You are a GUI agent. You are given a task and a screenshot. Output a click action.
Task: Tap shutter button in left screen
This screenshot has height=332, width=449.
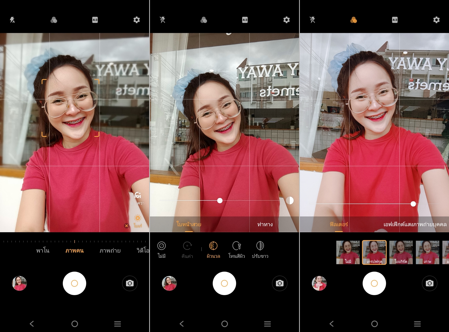[x=74, y=283]
